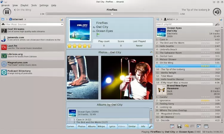Viewport: 224px width, 134px height.
Task: Click the undo arrow under the playlist
Action: point(186,127)
